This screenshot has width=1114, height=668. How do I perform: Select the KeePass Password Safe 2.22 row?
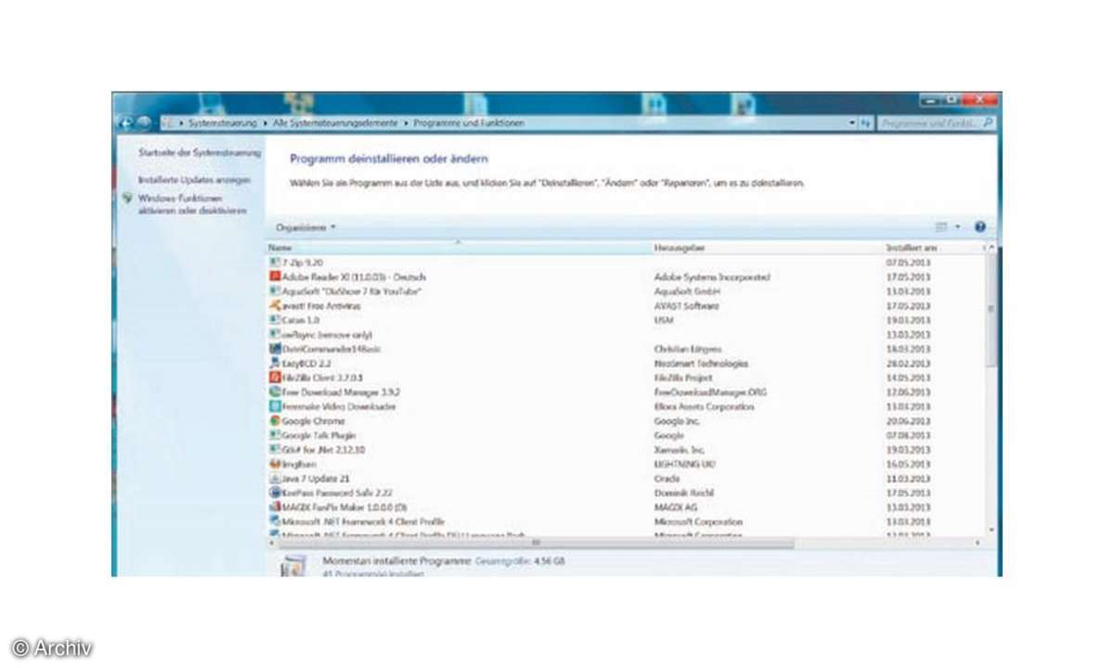[625, 493]
